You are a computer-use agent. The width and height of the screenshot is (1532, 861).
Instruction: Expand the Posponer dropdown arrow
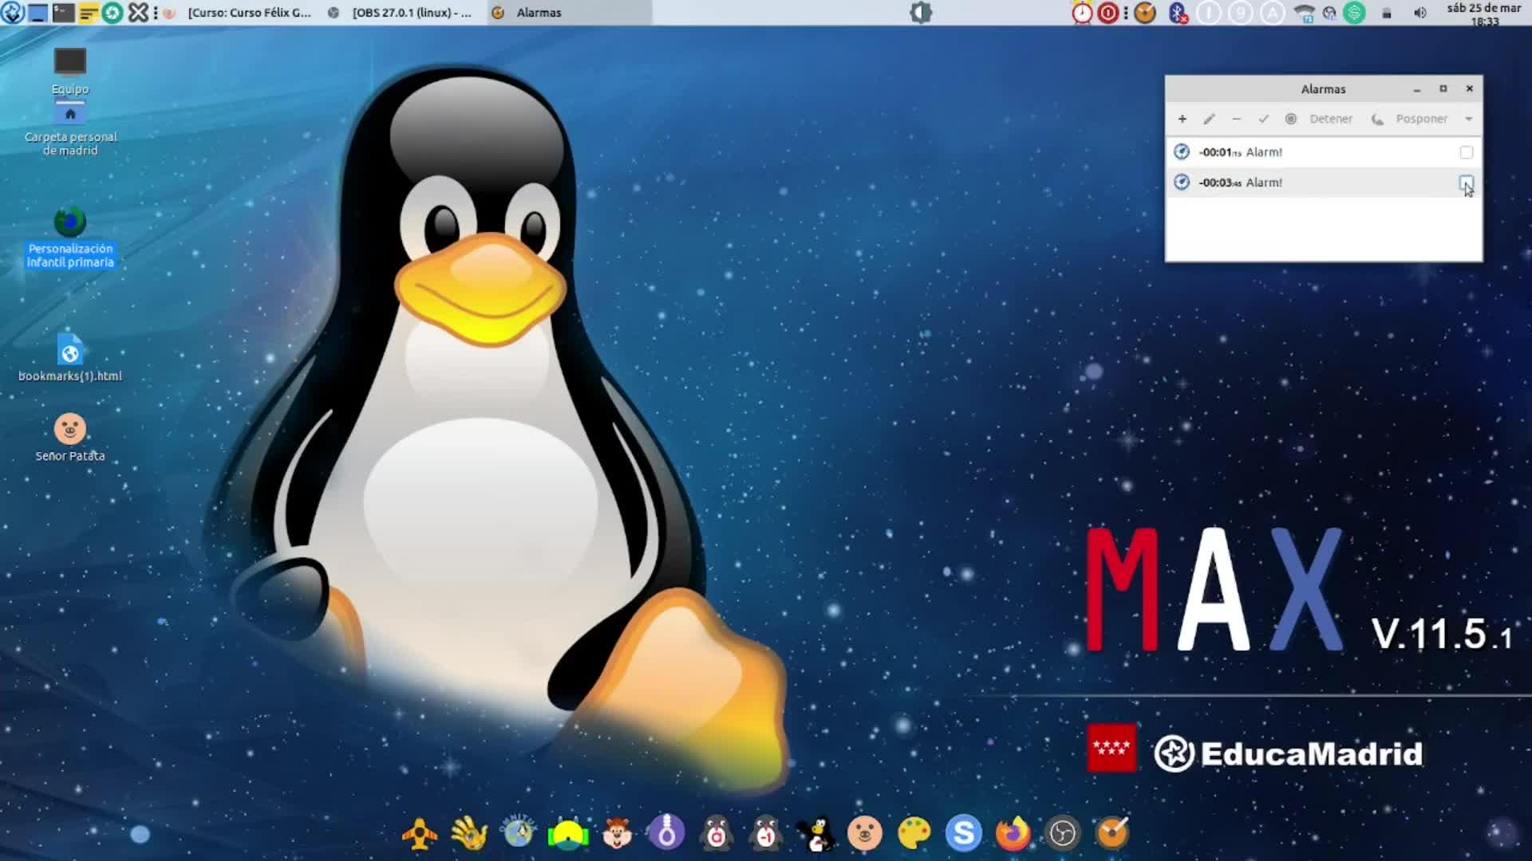(1468, 119)
